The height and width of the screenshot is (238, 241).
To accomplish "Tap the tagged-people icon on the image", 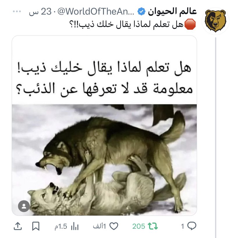I will pyautogui.click(x=24, y=206).
